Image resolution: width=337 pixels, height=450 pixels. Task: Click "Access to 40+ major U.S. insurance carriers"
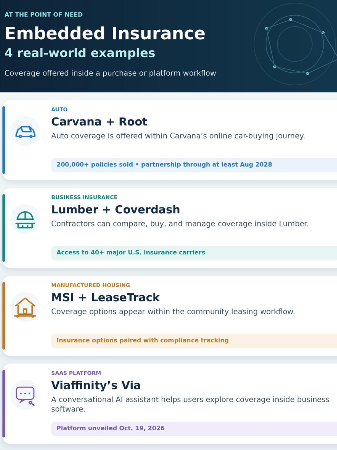tap(194, 252)
